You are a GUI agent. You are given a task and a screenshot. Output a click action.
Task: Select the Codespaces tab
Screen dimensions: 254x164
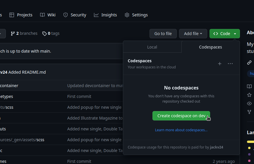point(210,47)
